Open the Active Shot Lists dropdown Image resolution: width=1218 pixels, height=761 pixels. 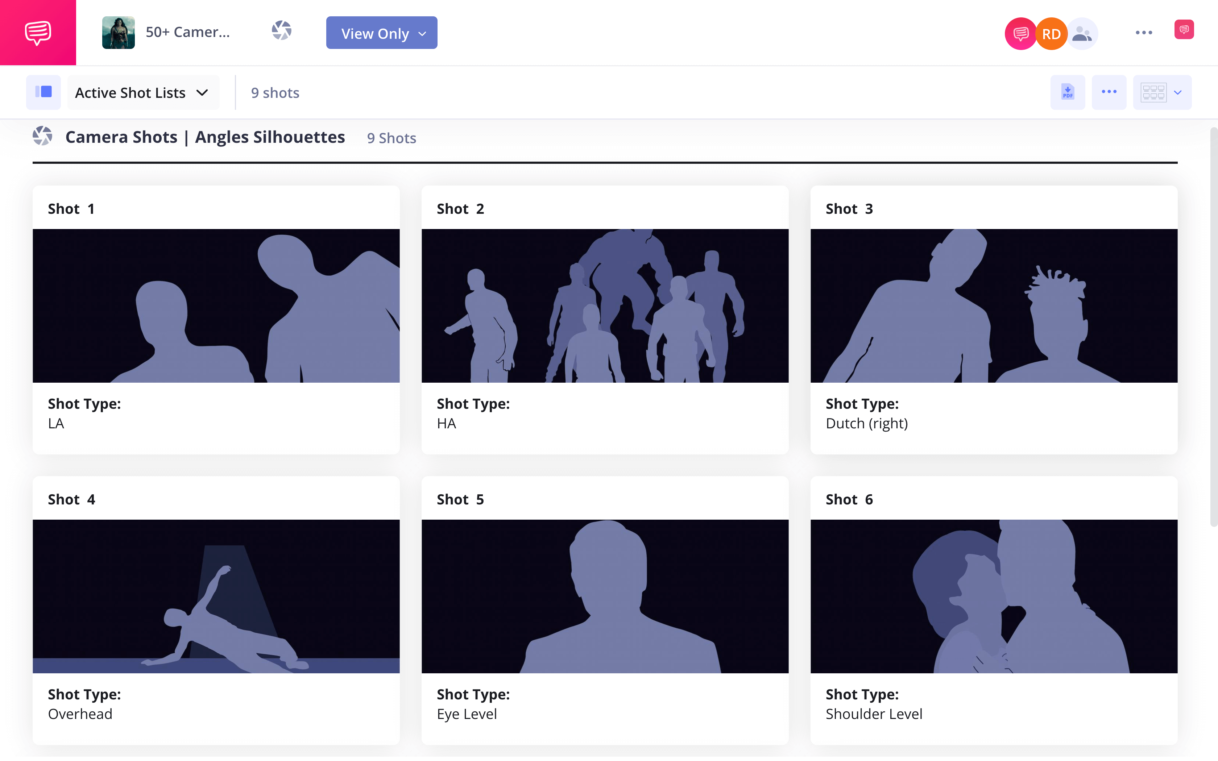(142, 93)
